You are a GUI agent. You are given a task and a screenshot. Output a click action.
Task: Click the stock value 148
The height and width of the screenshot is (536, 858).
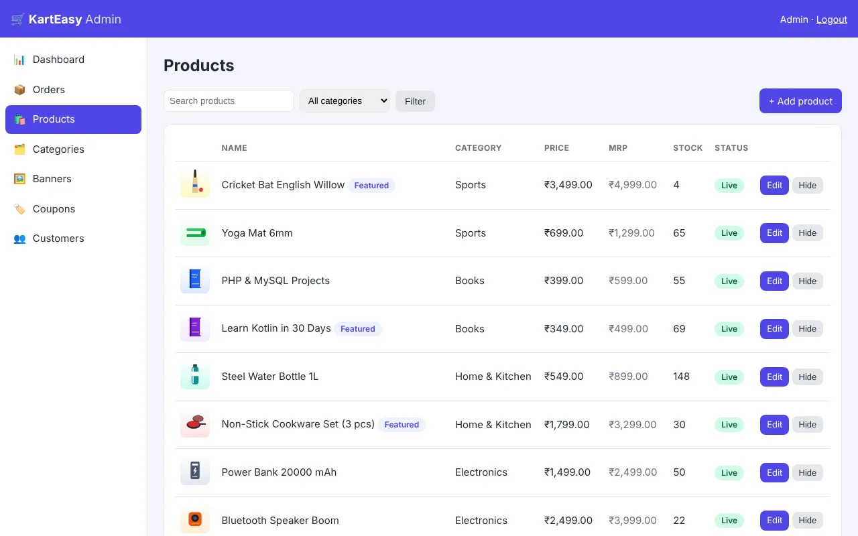point(681,377)
